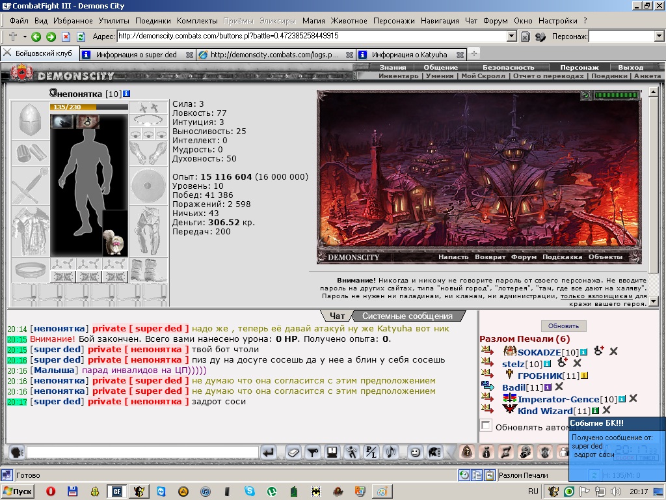Click the funnel filter icon in chat toolbar
This screenshot has width=666, height=500.
click(x=313, y=452)
